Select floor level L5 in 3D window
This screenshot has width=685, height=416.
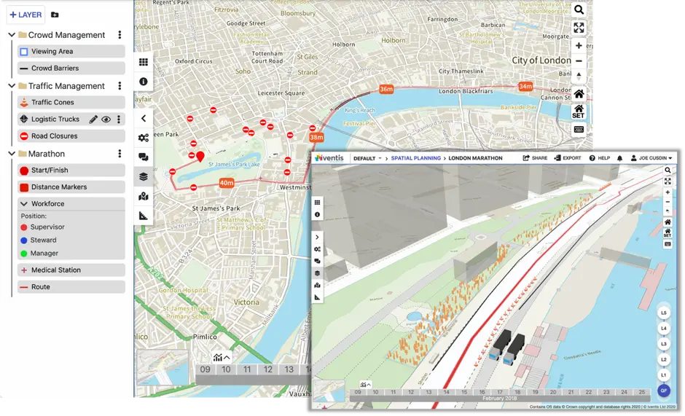[x=664, y=313]
